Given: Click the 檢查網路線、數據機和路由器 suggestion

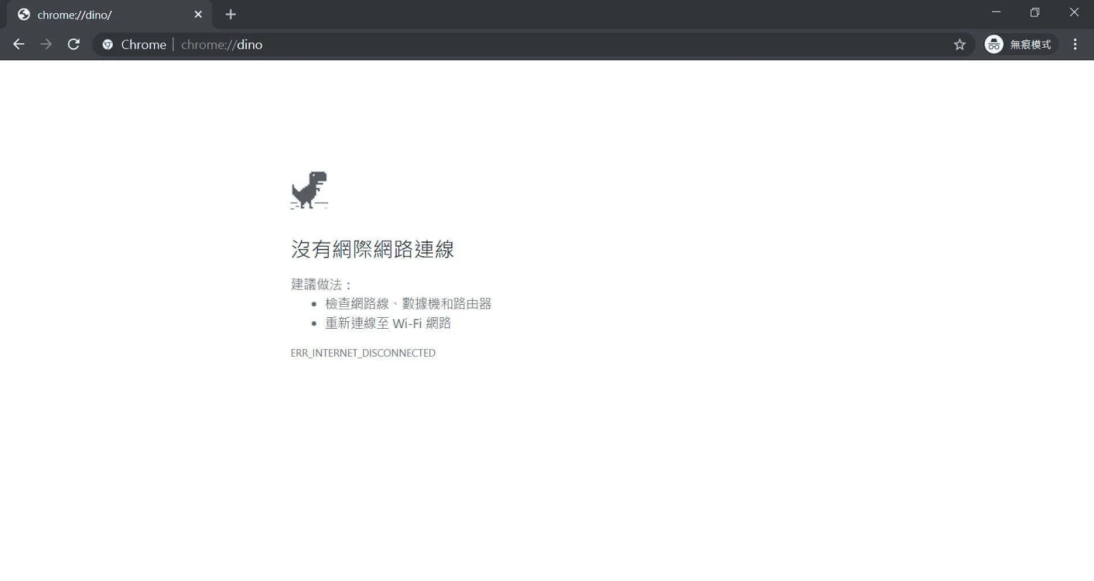Looking at the screenshot, I should tap(408, 303).
